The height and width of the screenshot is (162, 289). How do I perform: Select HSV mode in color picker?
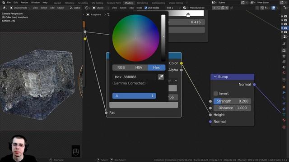coord(139,67)
